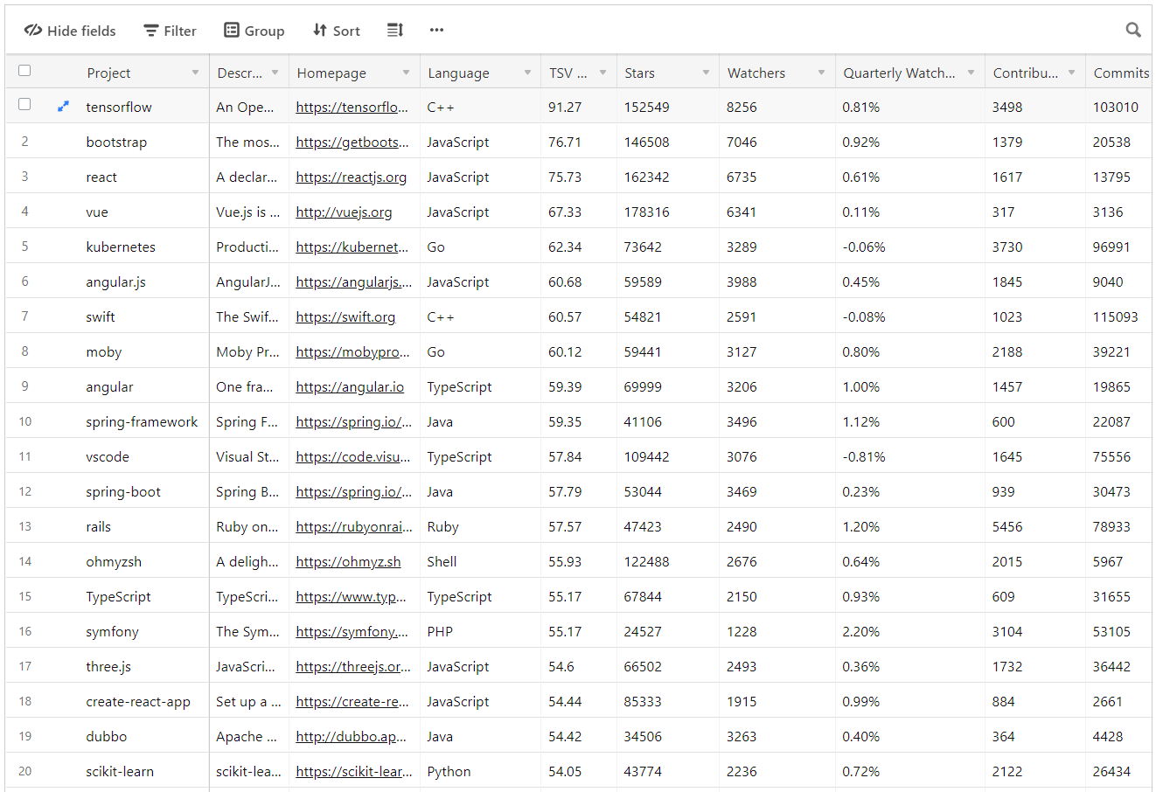This screenshot has width=1156, height=792.
Task: Open the swift.org homepage link
Action: (x=345, y=317)
